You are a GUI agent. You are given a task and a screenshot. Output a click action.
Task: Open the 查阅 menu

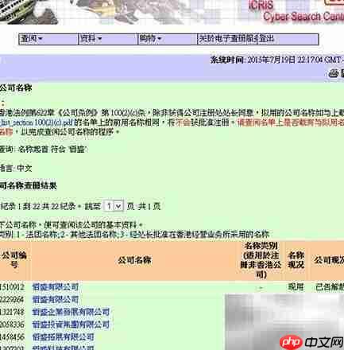(48, 39)
